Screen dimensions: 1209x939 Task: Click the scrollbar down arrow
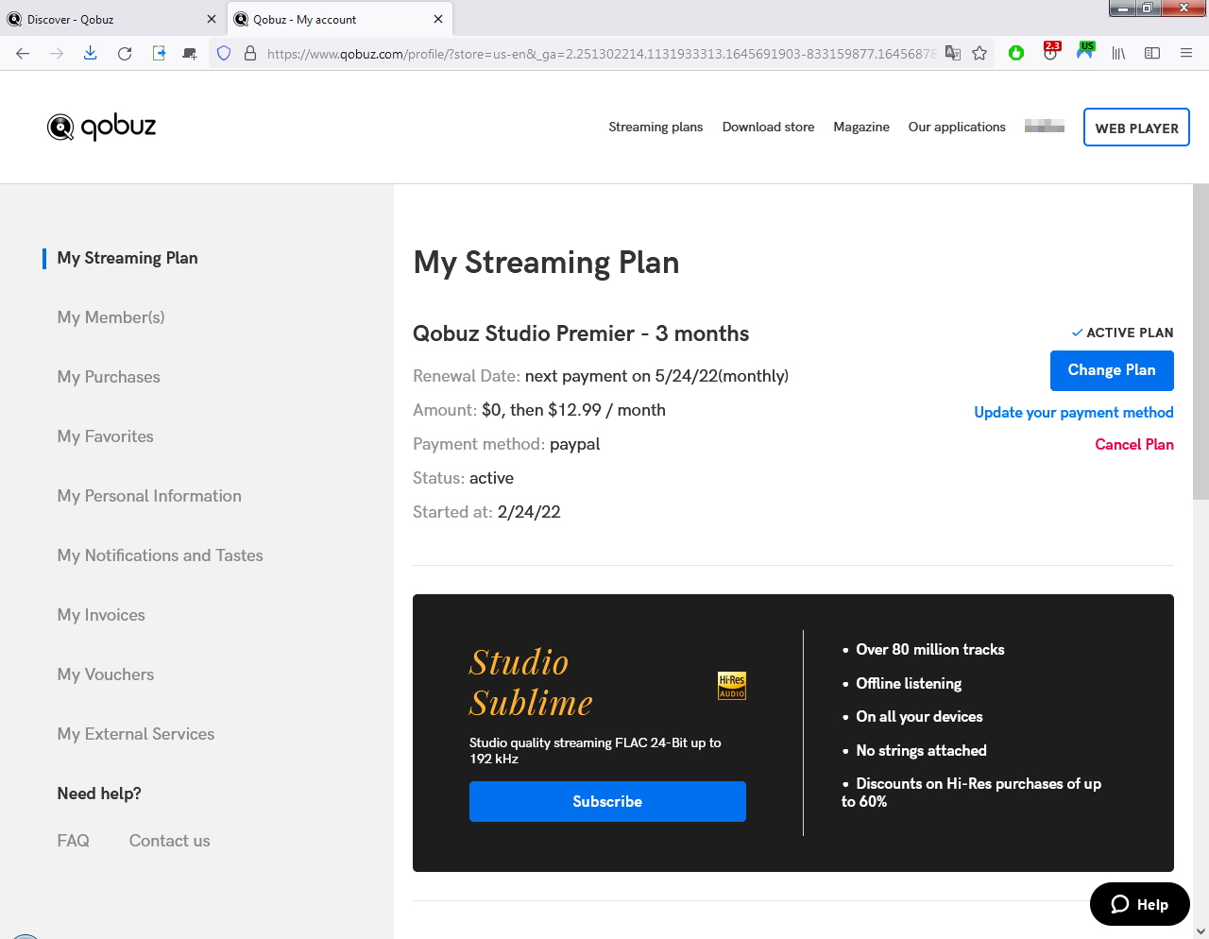pos(1200,930)
